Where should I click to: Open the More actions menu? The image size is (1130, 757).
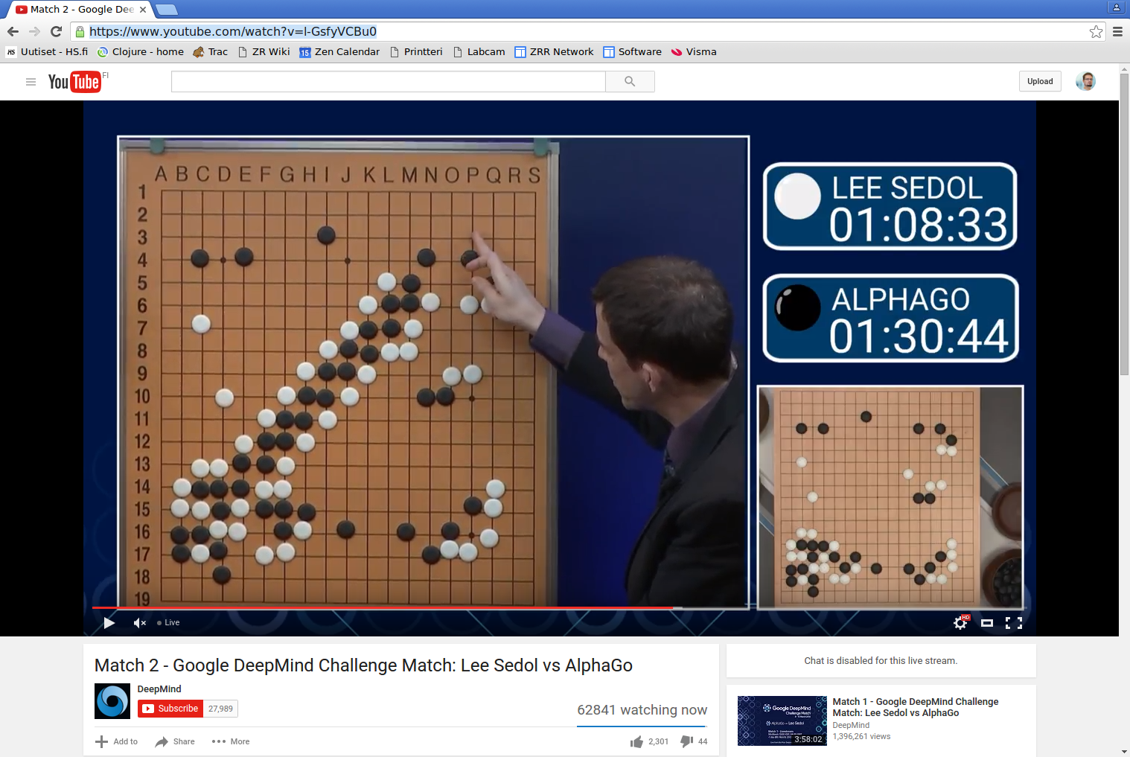[231, 741]
